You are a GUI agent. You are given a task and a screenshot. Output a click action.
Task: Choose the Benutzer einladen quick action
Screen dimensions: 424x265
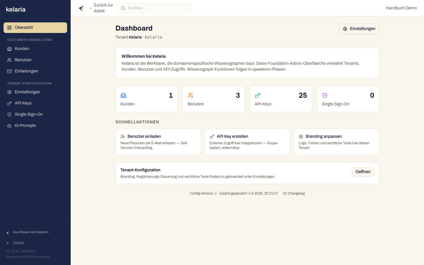point(158,142)
